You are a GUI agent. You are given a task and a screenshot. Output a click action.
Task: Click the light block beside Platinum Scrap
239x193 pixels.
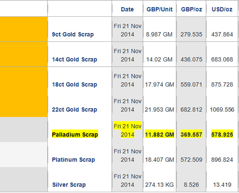pos(24,154)
